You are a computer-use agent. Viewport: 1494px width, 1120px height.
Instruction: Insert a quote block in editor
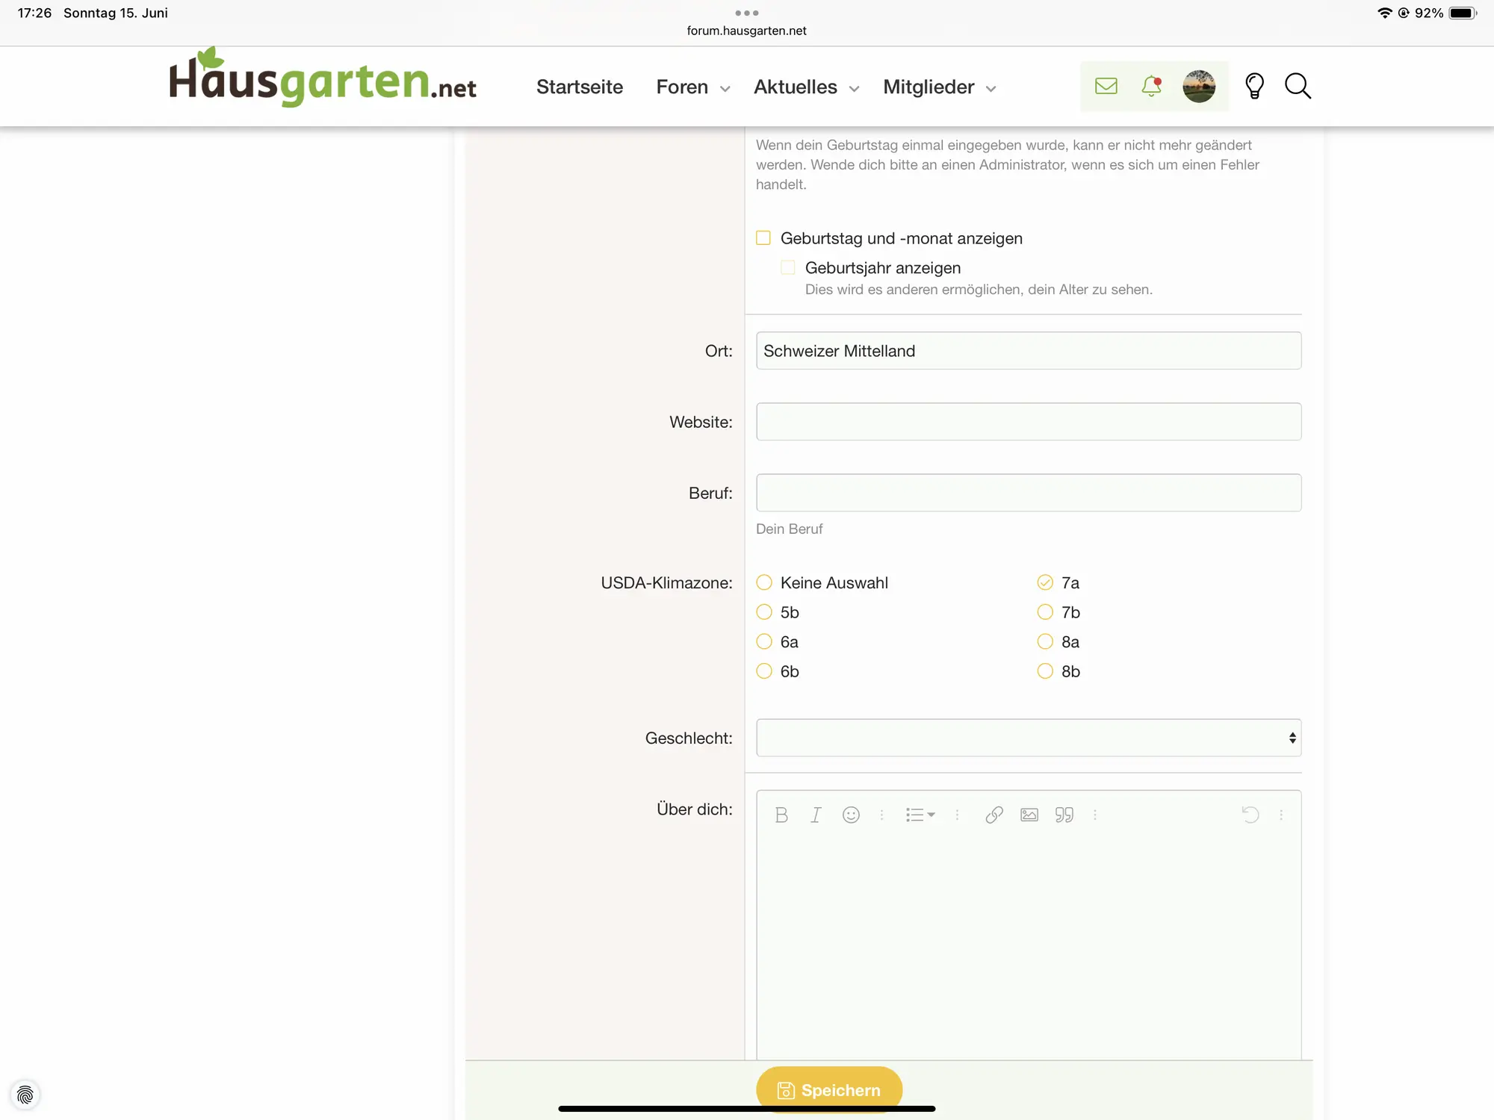click(1064, 815)
